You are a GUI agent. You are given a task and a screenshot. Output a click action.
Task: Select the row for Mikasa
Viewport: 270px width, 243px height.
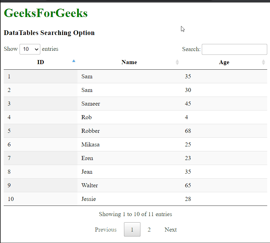pyautogui.click(x=135, y=145)
